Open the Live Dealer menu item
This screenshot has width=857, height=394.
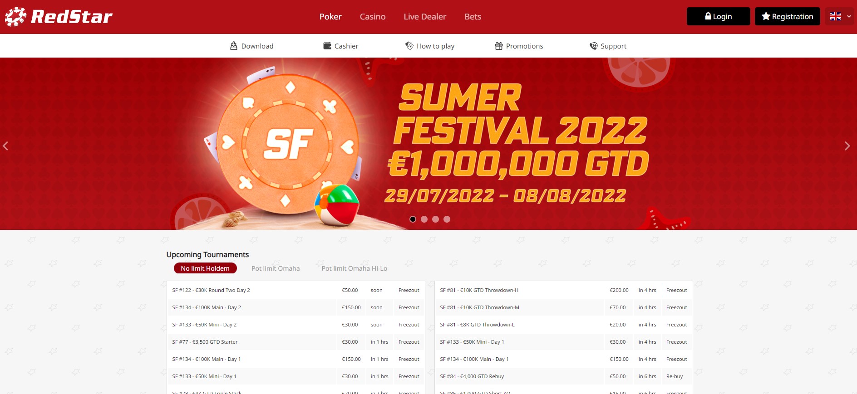point(424,17)
